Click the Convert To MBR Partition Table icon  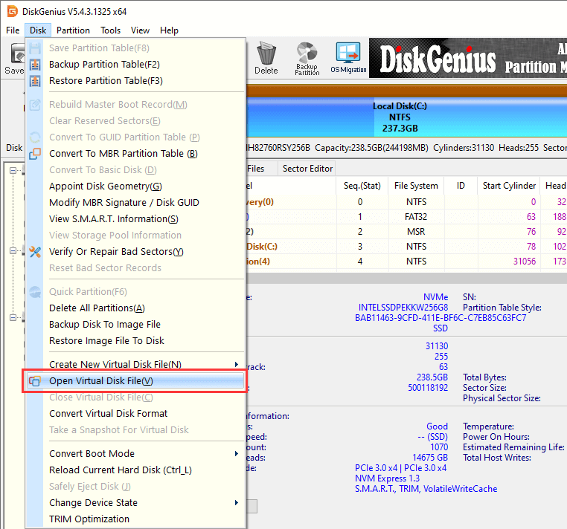(35, 154)
